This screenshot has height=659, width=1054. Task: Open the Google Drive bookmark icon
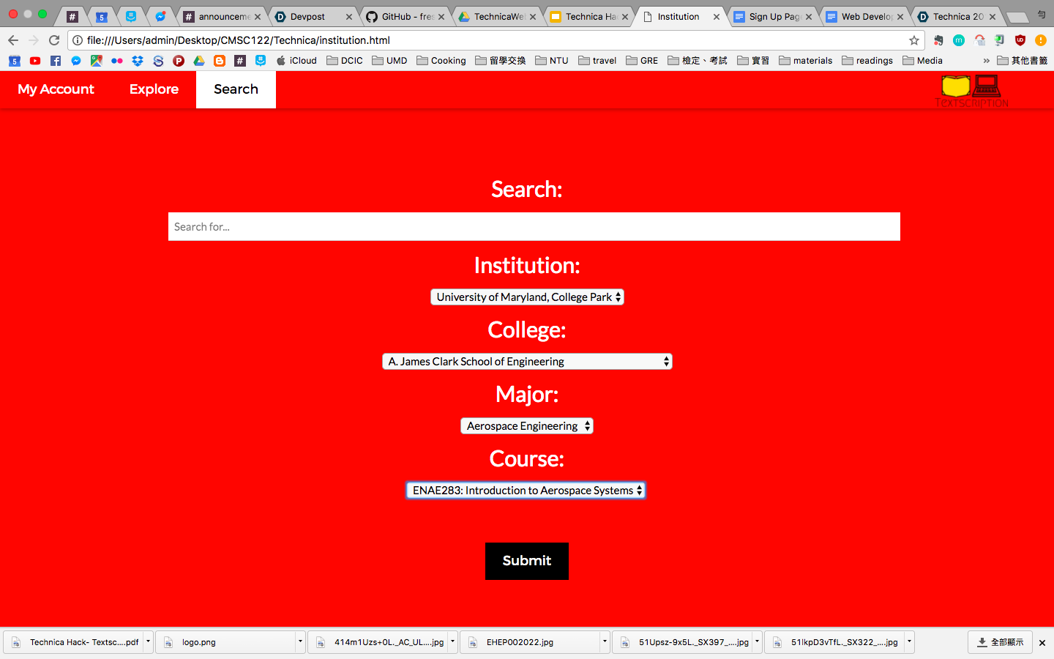[x=199, y=61]
